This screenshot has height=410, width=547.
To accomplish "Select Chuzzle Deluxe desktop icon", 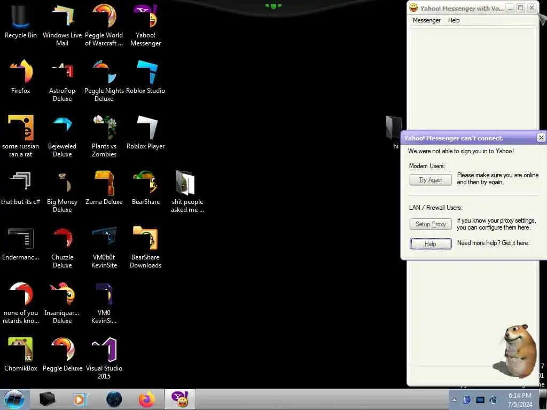I will pos(62,248).
